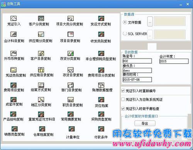193x150 pixels.
Task: Focus the 账套号 input field
Action: click(x=137, y=61)
